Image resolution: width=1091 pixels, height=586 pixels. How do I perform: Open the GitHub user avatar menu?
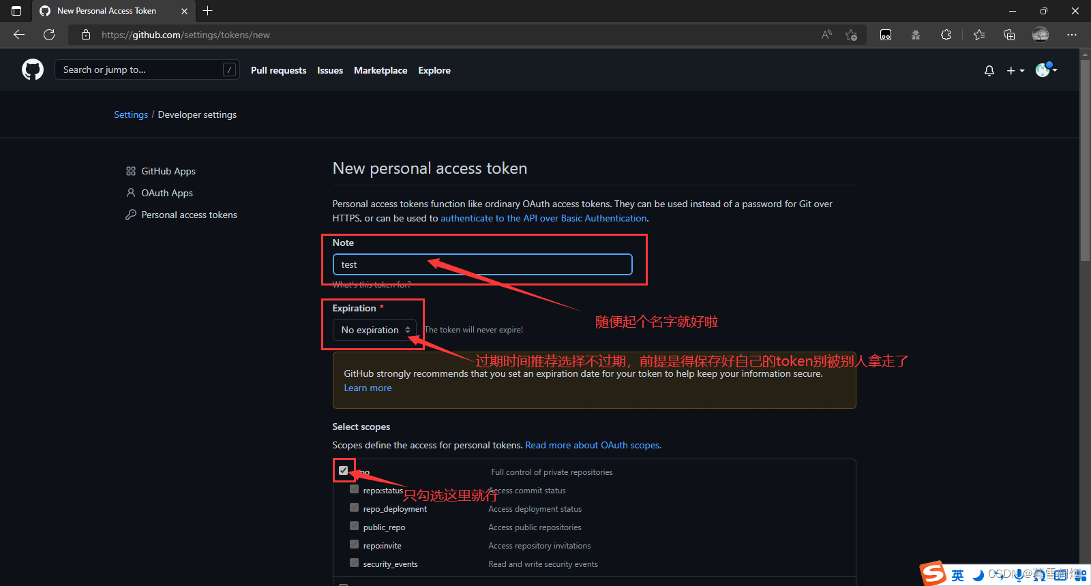pos(1046,70)
